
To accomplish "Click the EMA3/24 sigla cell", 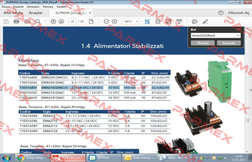I will (x=50, y=131).
